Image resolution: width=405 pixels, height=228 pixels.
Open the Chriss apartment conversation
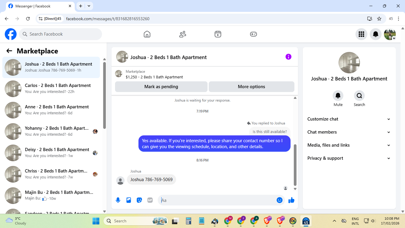pyautogui.click(x=51, y=174)
